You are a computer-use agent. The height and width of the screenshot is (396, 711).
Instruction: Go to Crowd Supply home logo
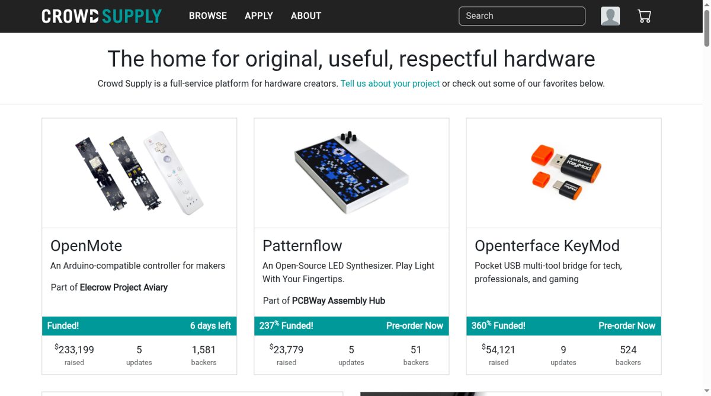coord(101,16)
